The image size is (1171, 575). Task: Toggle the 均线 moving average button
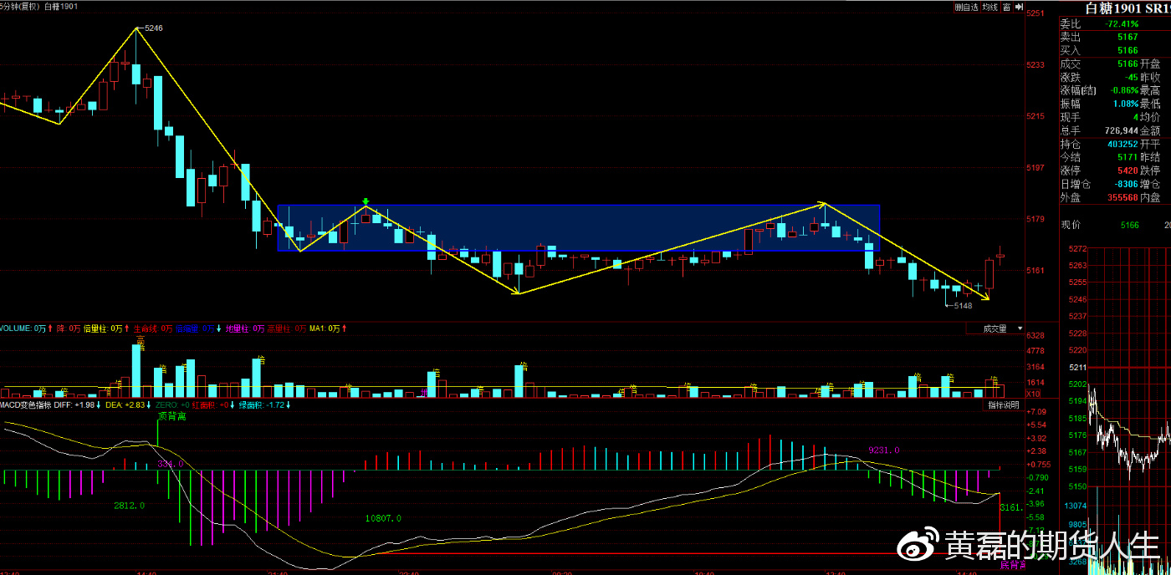coord(990,7)
